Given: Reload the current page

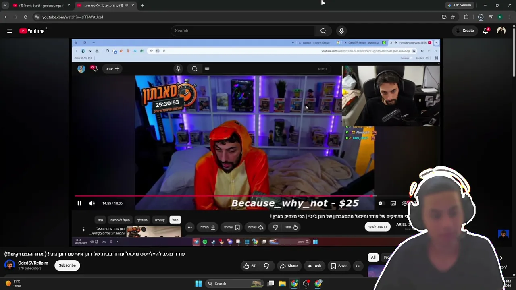Looking at the screenshot, I should 25,17.
